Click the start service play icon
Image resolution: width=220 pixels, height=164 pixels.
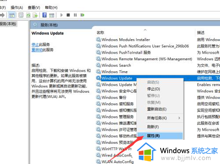click(62, 15)
